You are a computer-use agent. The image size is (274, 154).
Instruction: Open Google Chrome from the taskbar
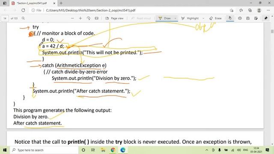(x=113, y=150)
